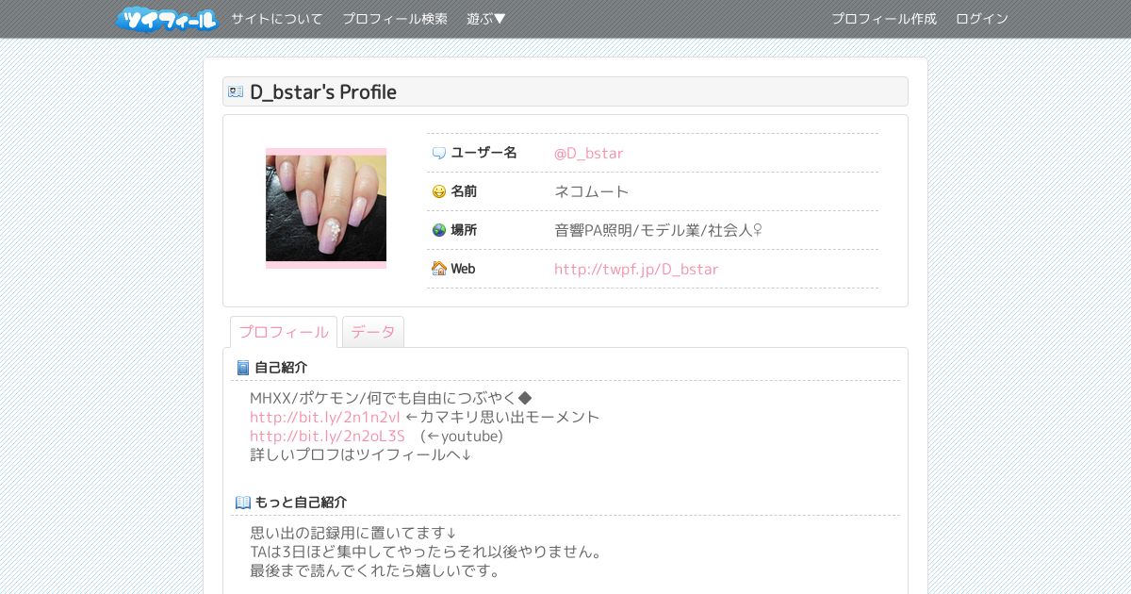The image size is (1131, 594).
Task: Click the ユーザー名 field label
Action: point(484,153)
